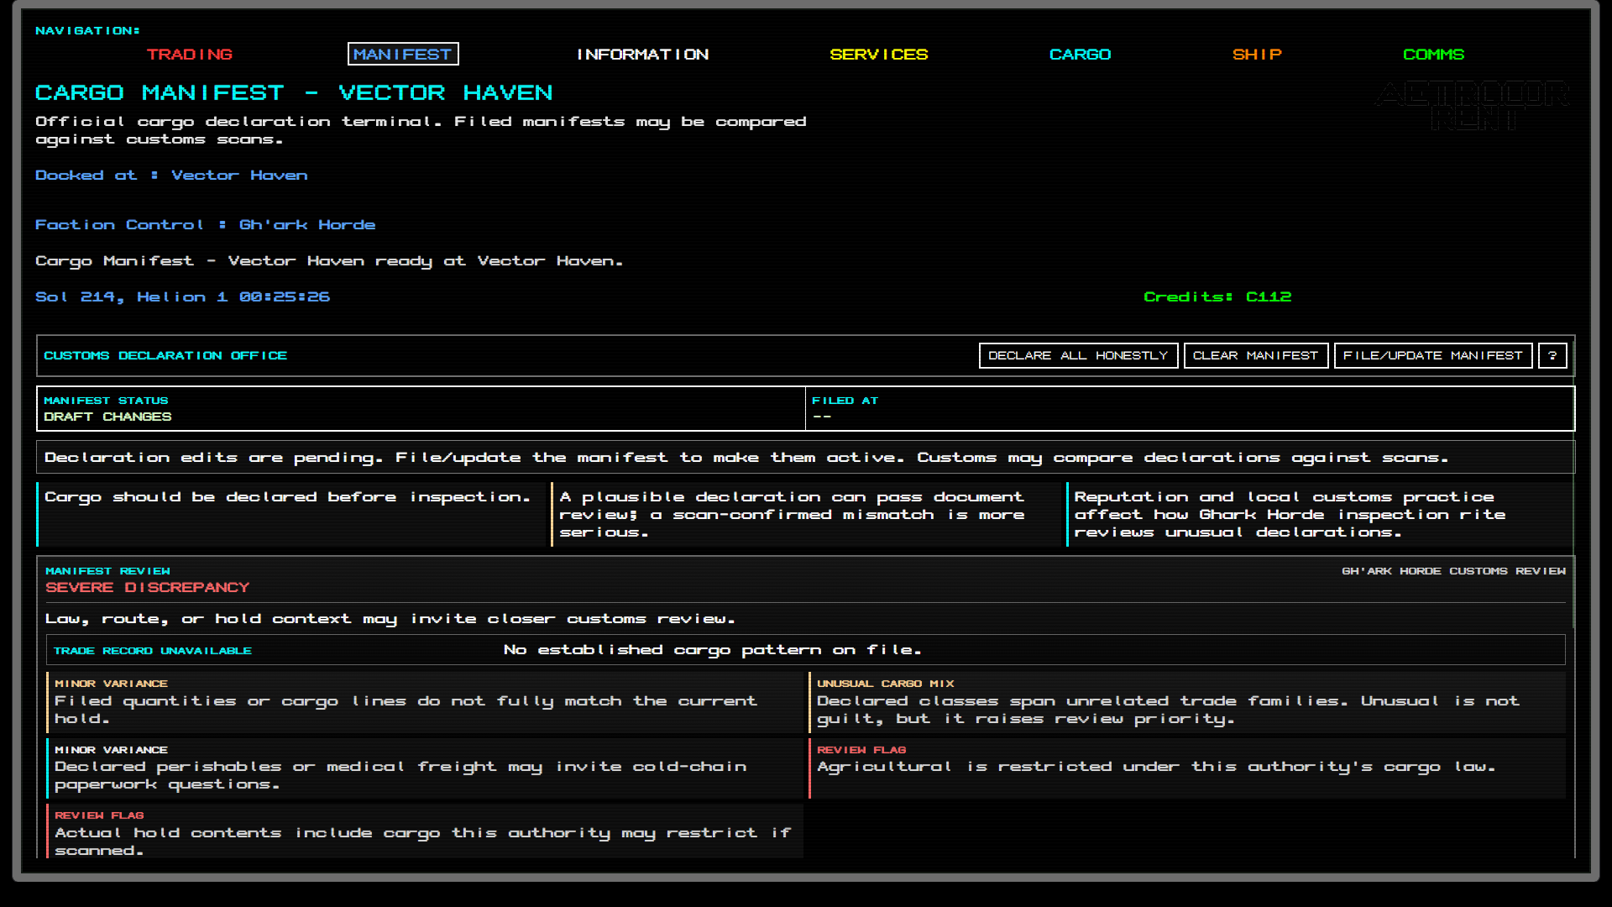Viewport: 1612px width, 907px height.
Task: Click the DRAFT CHANGES manifest status
Action: coord(107,417)
